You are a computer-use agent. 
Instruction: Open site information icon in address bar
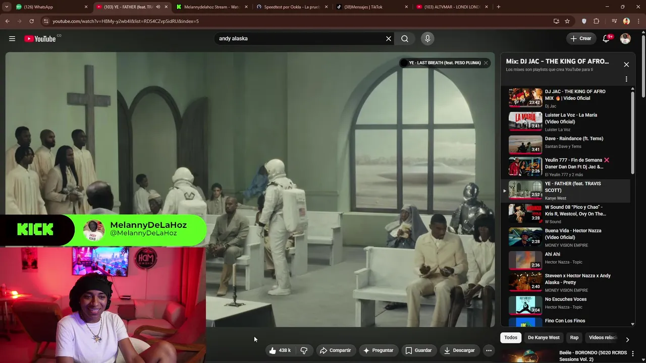click(46, 21)
